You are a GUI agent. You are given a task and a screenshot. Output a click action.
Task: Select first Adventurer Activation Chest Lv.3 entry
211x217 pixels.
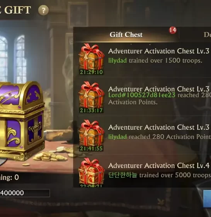click(x=142, y=59)
